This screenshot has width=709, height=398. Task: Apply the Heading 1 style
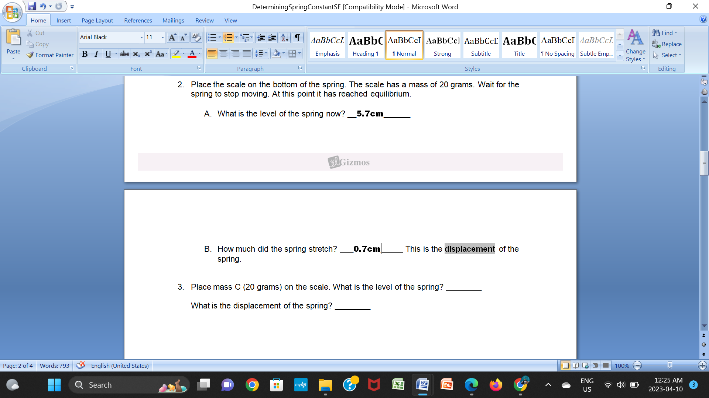tap(365, 44)
